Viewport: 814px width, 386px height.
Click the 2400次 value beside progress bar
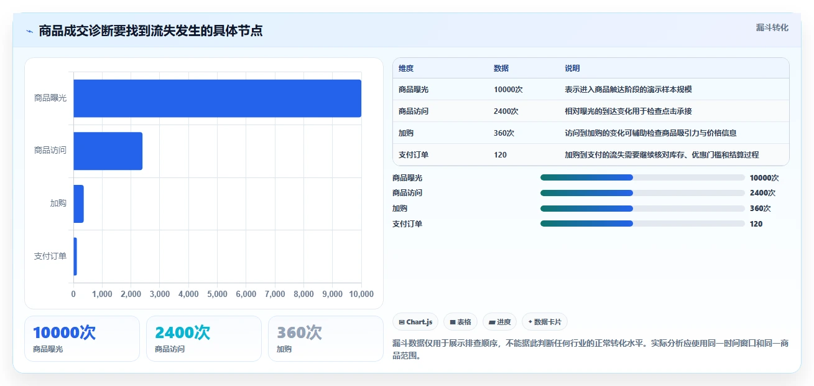762,193
